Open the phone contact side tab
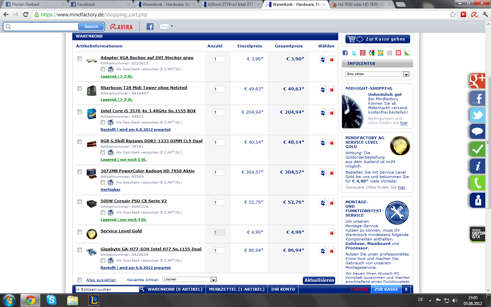Image resolution: width=491 pixels, height=307 pixels. [477, 183]
